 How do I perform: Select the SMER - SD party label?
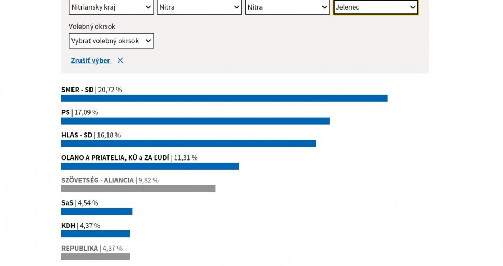(77, 90)
